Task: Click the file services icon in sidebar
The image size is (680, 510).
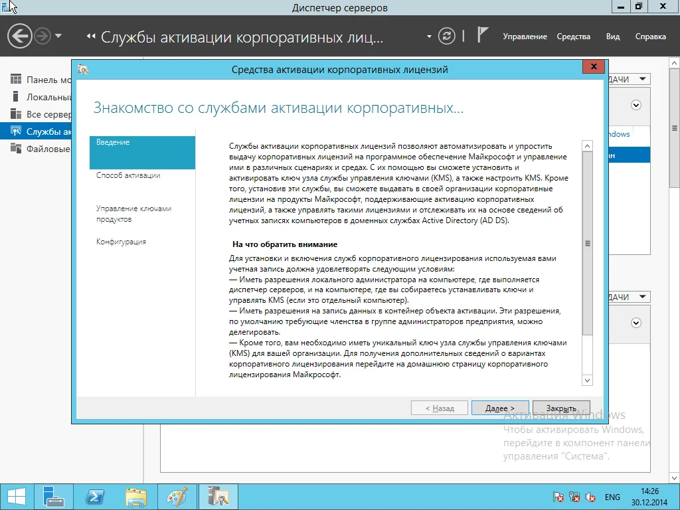Action: coord(16,148)
